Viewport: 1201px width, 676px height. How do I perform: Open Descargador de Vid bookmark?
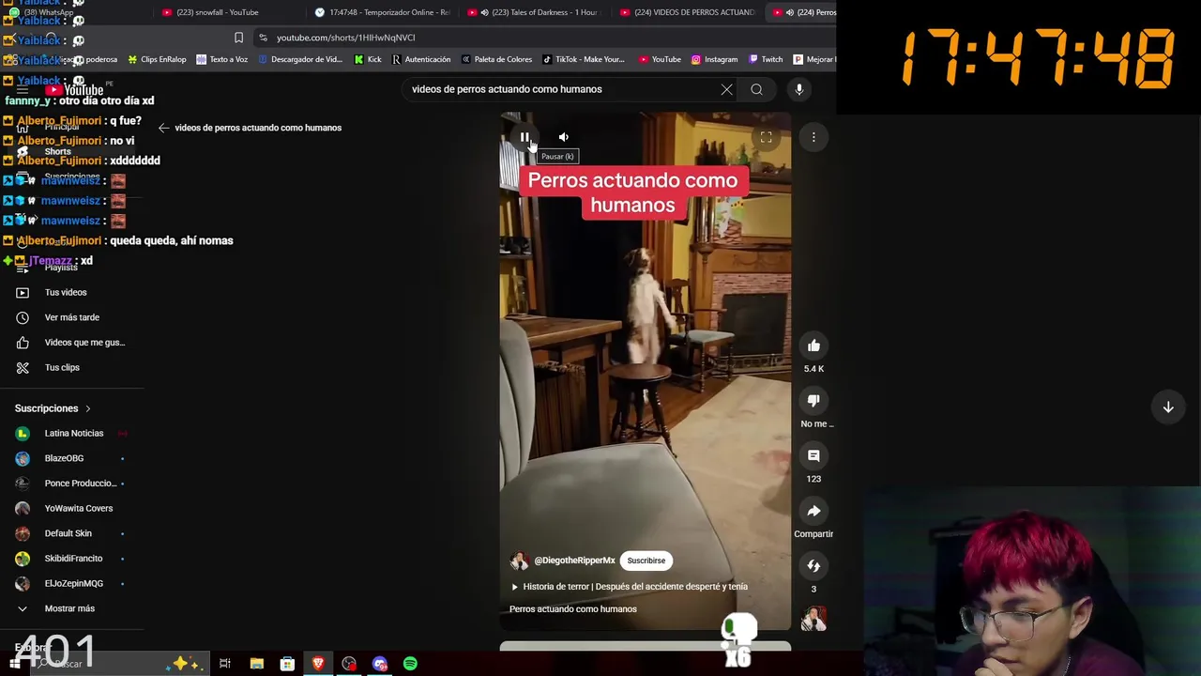click(x=299, y=59)
